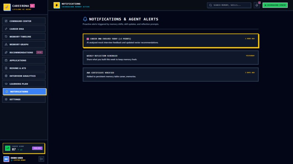Open the Weekly Reflection Scheduled alert
The image size is (293, 164).
click(x=171, y=57)
